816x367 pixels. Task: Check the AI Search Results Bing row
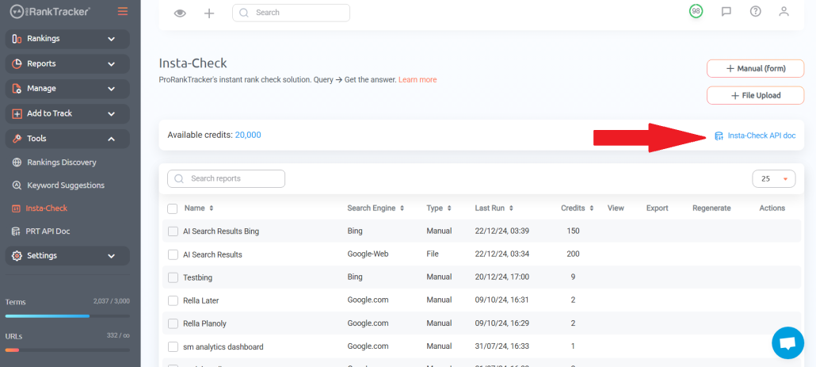(173, 231)
